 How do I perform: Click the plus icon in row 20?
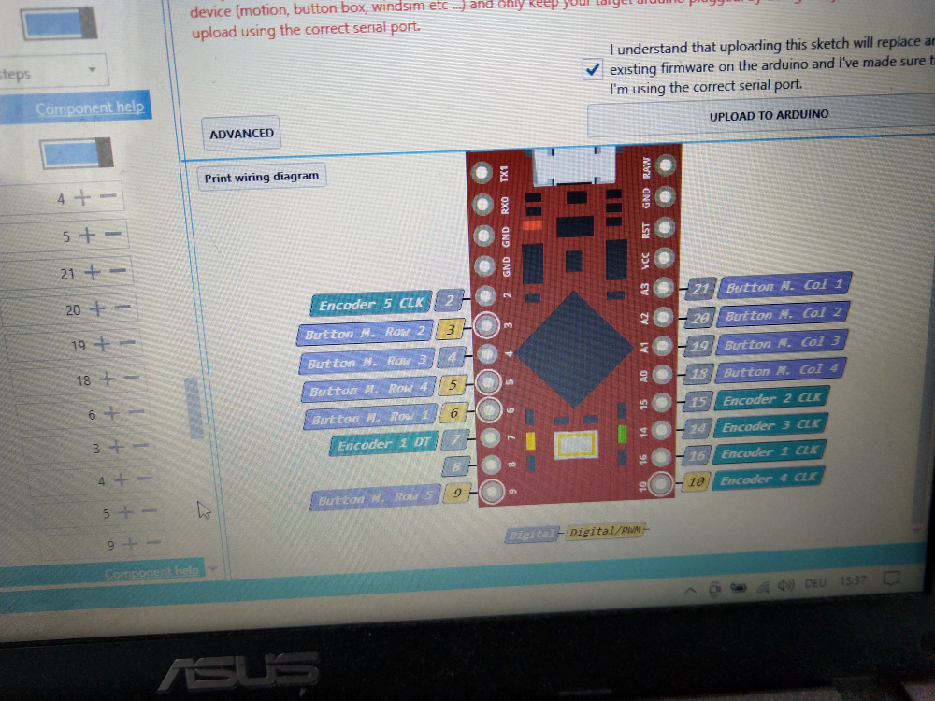pos(96,308)
